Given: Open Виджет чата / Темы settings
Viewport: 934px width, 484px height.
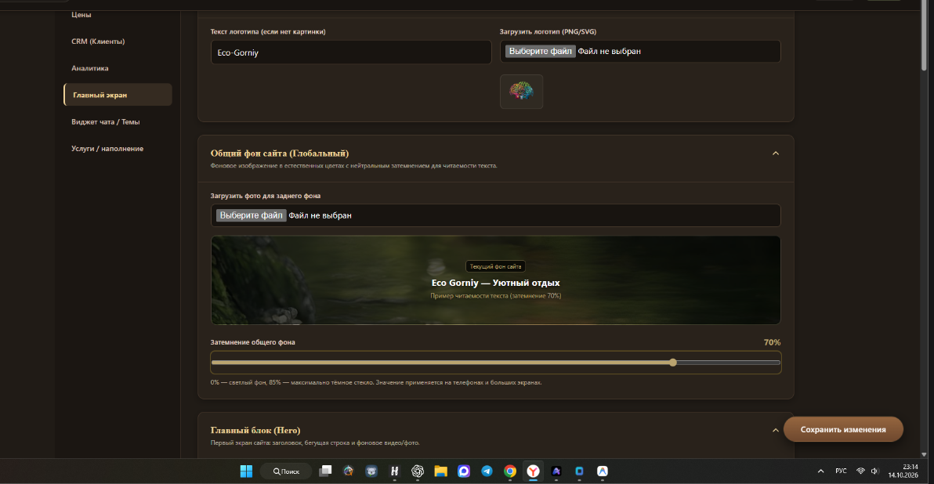Looking at the screenshot, I should [106, 121].
